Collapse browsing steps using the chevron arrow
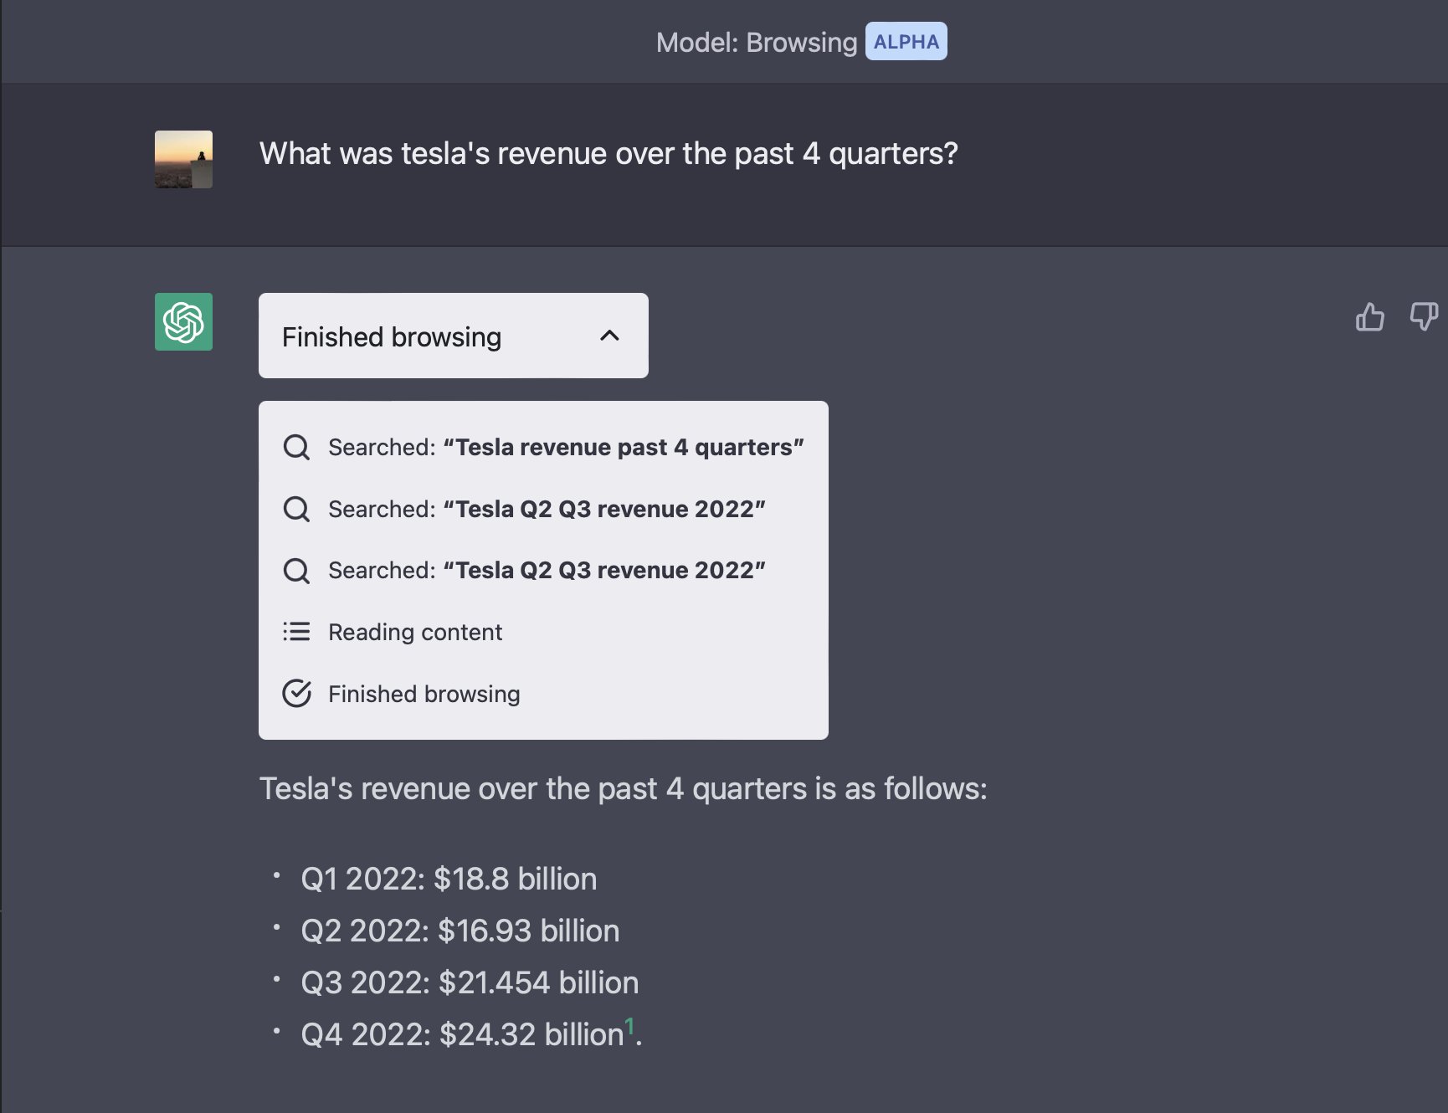 click(x=609, y=336)
